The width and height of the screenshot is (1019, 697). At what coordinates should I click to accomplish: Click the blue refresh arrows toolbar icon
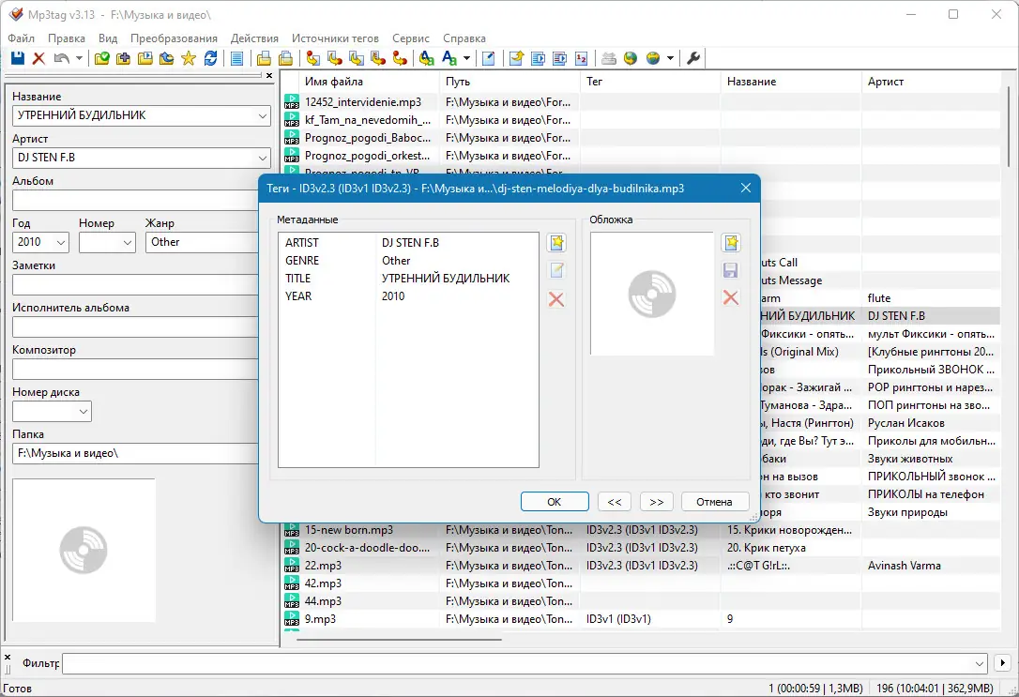[210, 58]
